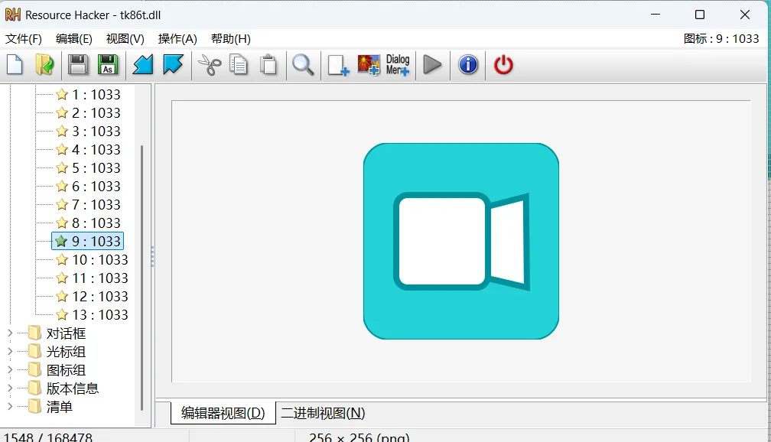
Task: Select icon resource 13 : 1033
Action: click(99, 314)
